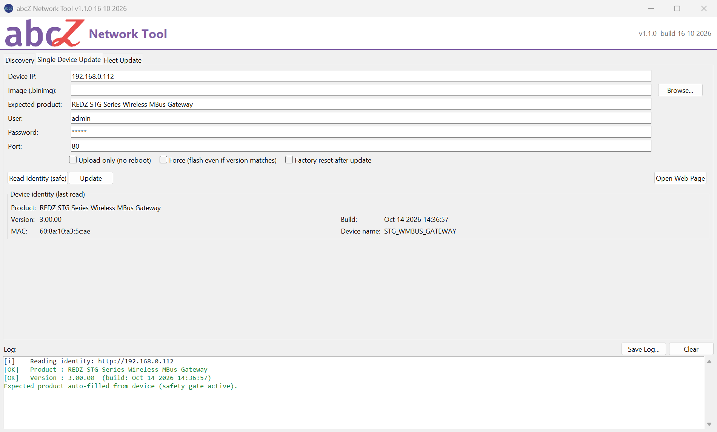717x432 pixels.
Task: Open the Fleet Update tab
Action: click(x=123, y=60)
